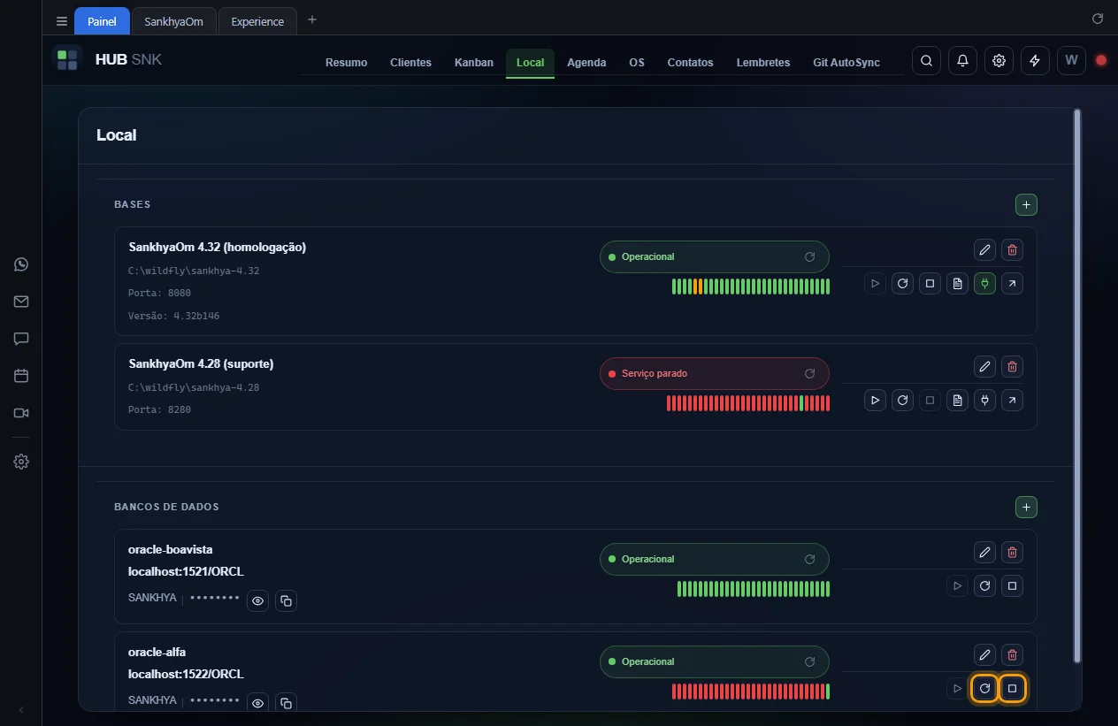Stop the oracle-boavista database
The width and height of the screenshot is (1118, 726).
tap(1013, 585)
